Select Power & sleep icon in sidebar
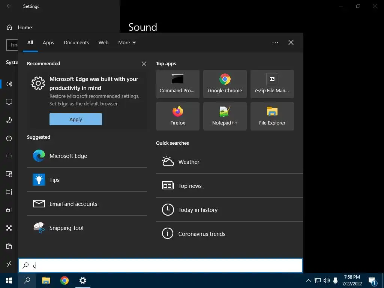The image size is (384, 288). point(9,138)
